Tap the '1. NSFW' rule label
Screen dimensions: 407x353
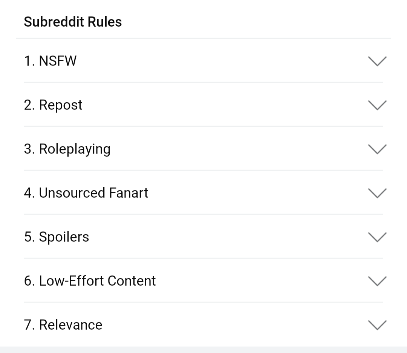click(50, 61)
